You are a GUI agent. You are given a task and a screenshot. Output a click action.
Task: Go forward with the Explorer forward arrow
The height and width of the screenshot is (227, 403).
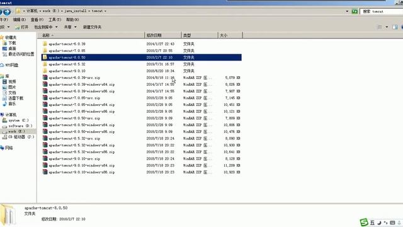click(x=7, y=11)
